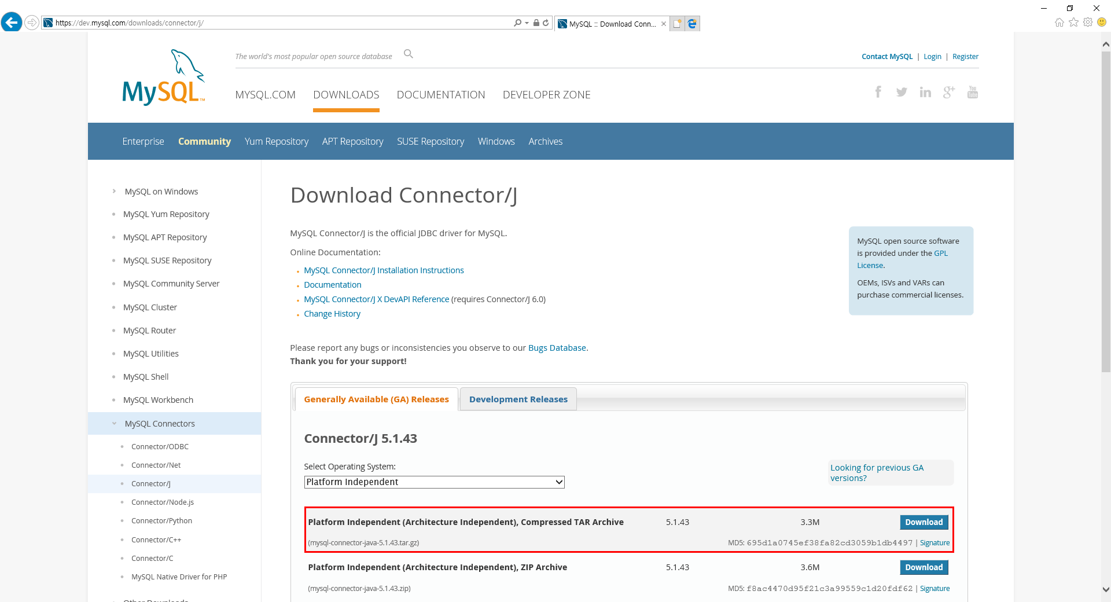Select Generally Available (GA) Releases tab
This screenshot has width=1111, height=602.
click(377, 399)
